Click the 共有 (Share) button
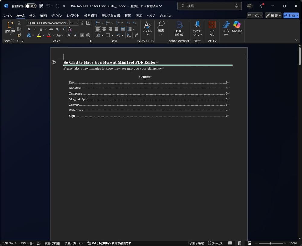The width and height of the screenshot is (302, 246). tap(291, 15)
